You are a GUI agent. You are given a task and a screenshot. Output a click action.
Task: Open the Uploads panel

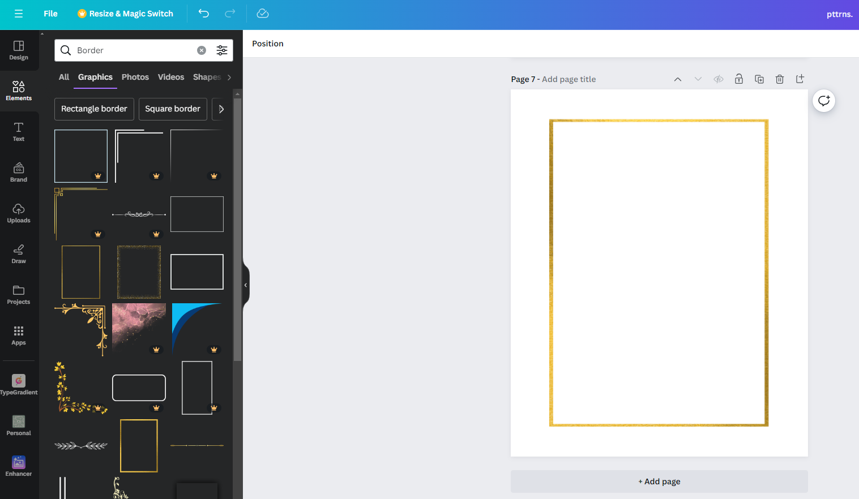(x=19, y=213)
